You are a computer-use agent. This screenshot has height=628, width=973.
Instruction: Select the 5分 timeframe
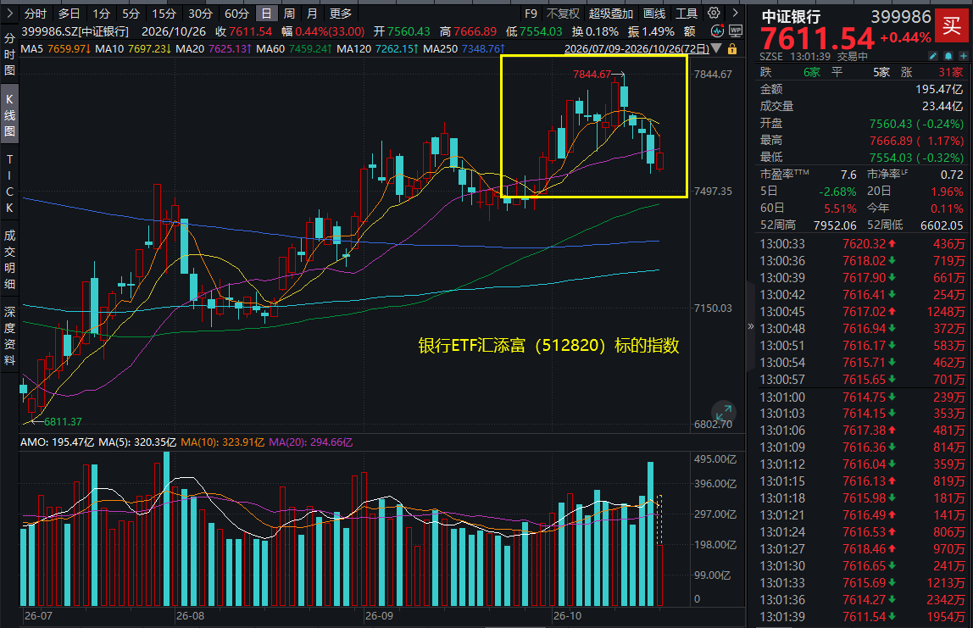click(x=131, y=14)
